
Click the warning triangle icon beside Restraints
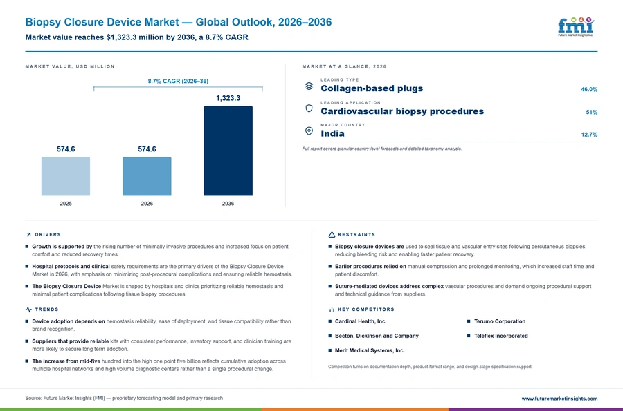(x=332, y=235)
